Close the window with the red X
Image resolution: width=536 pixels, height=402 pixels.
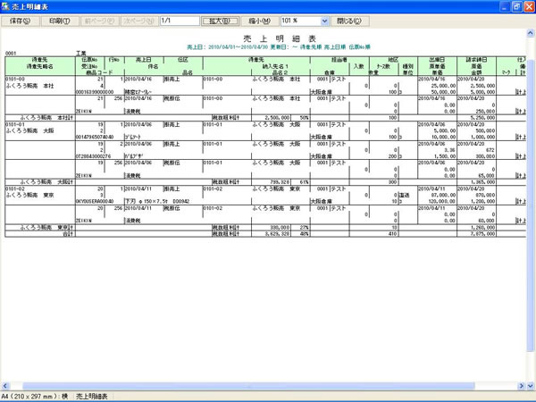pos(529,6)
